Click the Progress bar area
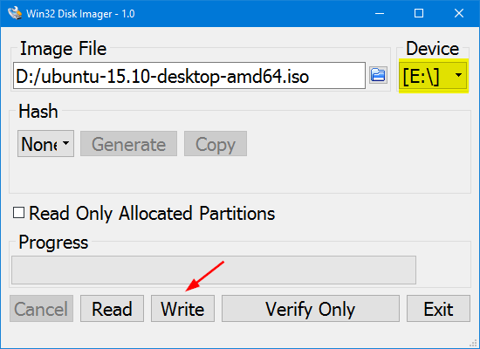The image size is (480, 349). coord(214,270)
